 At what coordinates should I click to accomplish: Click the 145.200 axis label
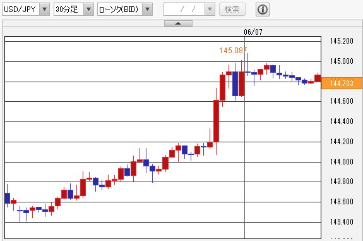(x=342, y=41)
